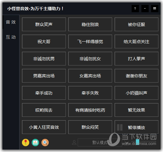The image size is (163, 152).
Task: Trigger 非诚勿扰男 sound effect
Action: [44, 58]
